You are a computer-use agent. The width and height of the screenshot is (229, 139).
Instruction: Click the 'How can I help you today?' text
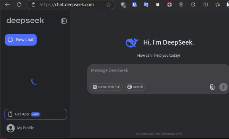(159, 56)
